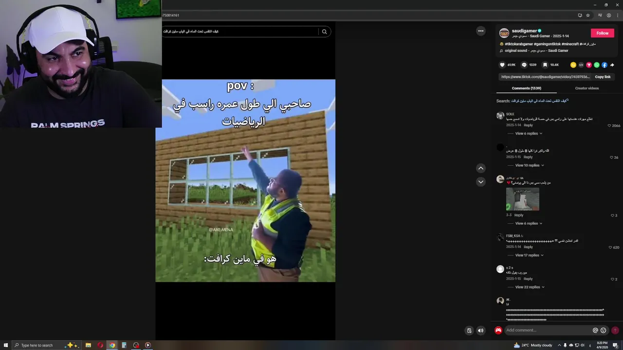Screen dimensions: 623x350
Task: Go to next video with down arrow
Action: pyautogui.click(x=481, y=182)
